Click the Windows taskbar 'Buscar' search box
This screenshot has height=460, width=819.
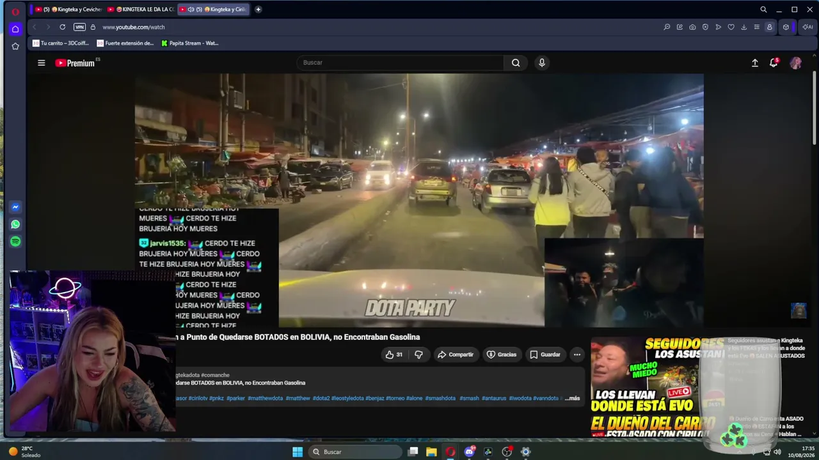click(x=354, y=452)
